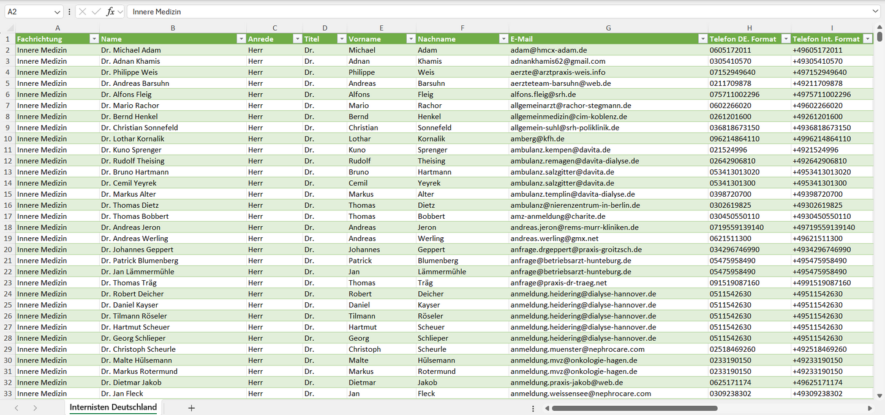
Task: Click the vertical scrollbar down arrow
Action: (880, 396)
